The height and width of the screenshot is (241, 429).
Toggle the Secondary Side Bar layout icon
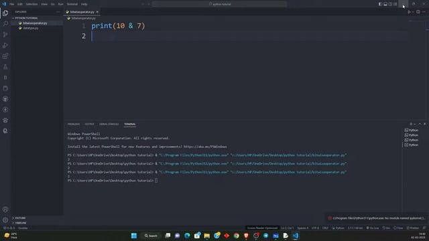point(390,4)
